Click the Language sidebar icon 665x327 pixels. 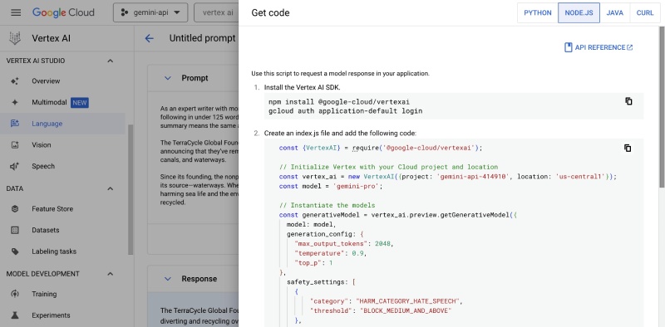[15, 124]
